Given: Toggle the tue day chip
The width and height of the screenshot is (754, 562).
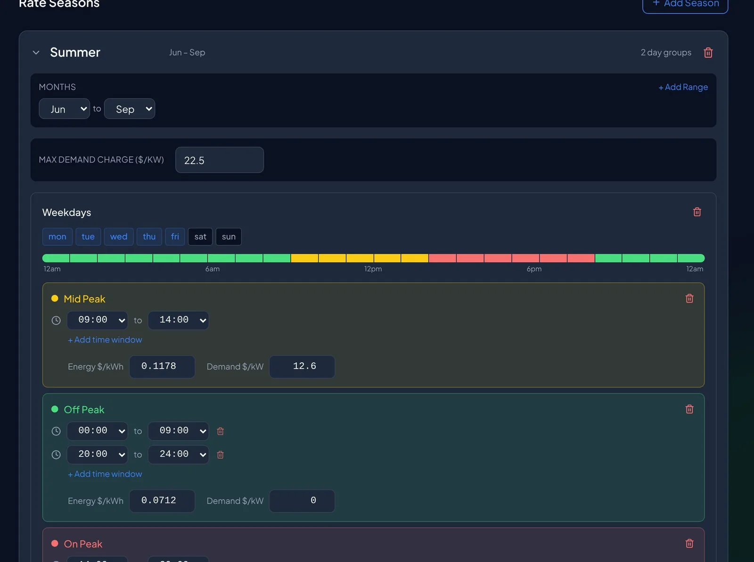Looking at the screenshot, I should [x=88, y=237].
